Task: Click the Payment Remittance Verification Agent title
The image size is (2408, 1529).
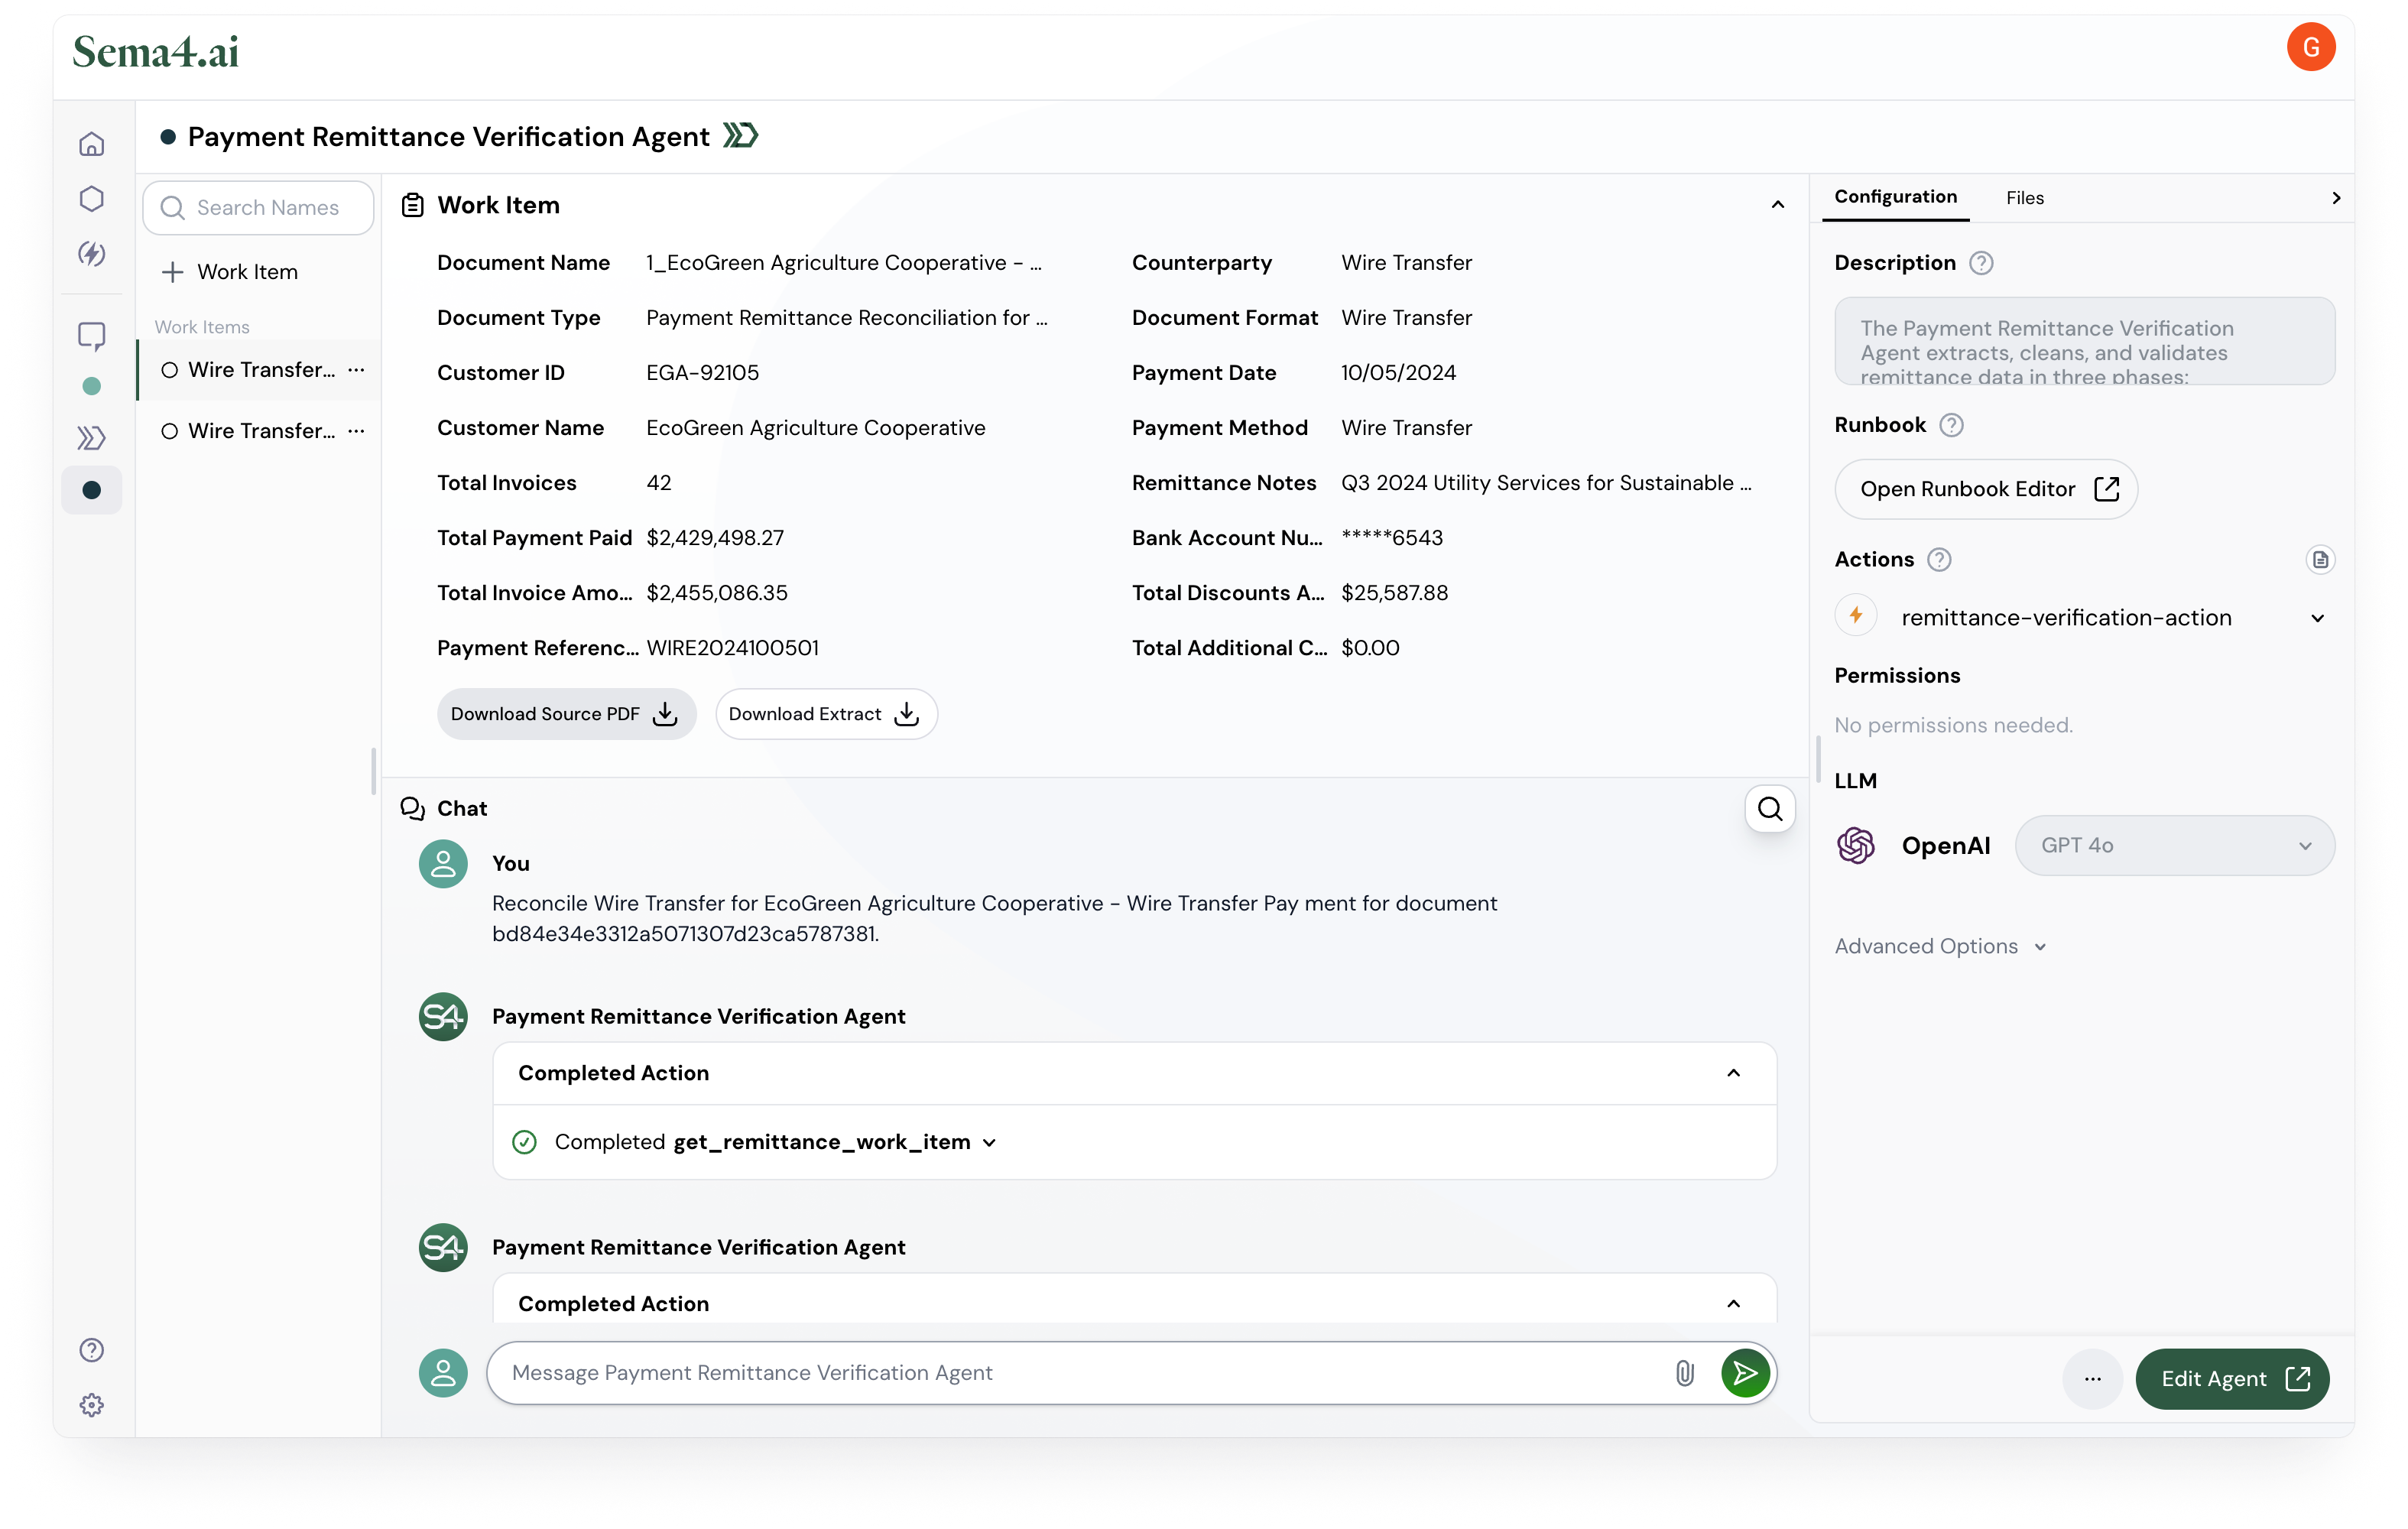Action: 449,136
